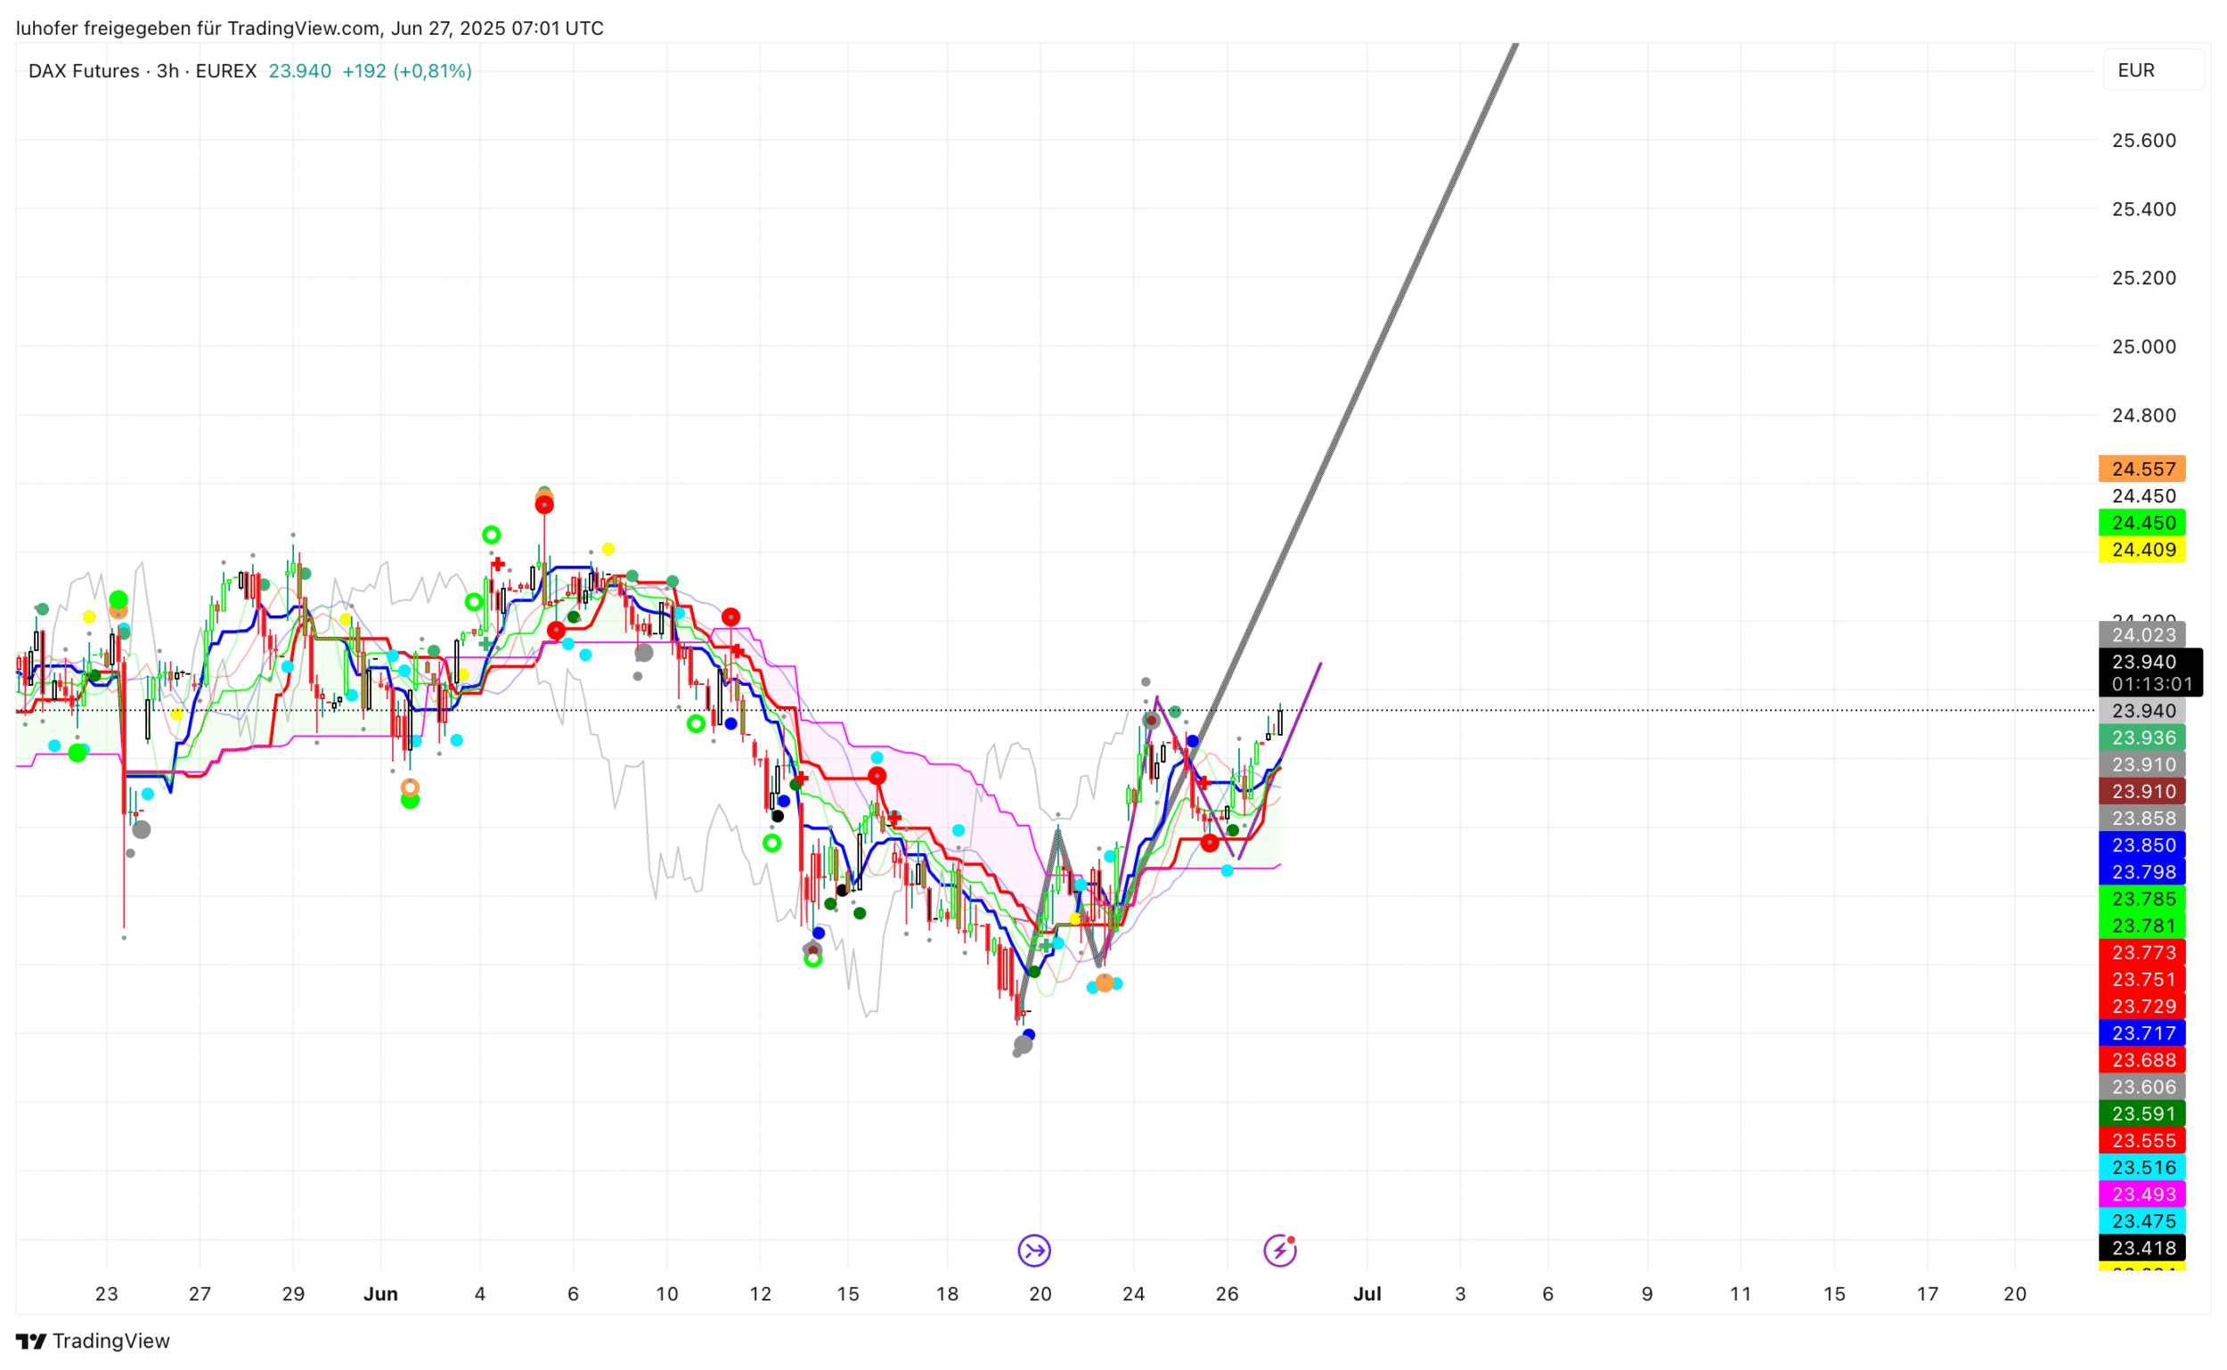Image resolution: width=2227 pixels, height=1370 pixels.
Task: Click the TradingView logo at bottom left
Action: pos(93,1341)
